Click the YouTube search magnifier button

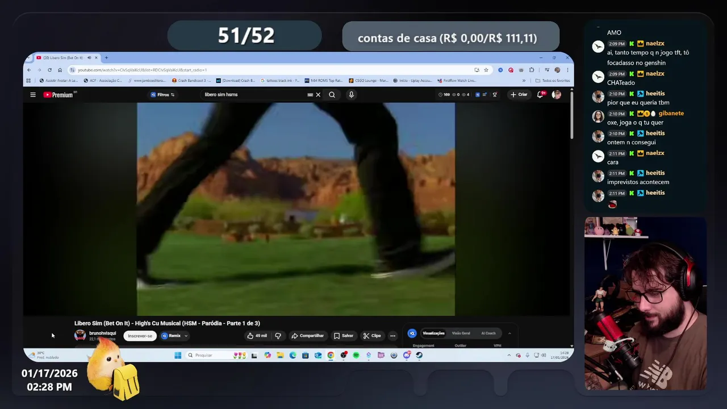tap(332, 95)
